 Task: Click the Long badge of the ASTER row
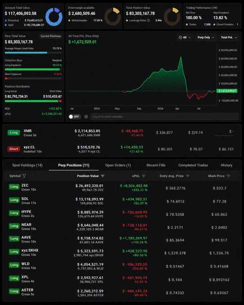[14, 291]
